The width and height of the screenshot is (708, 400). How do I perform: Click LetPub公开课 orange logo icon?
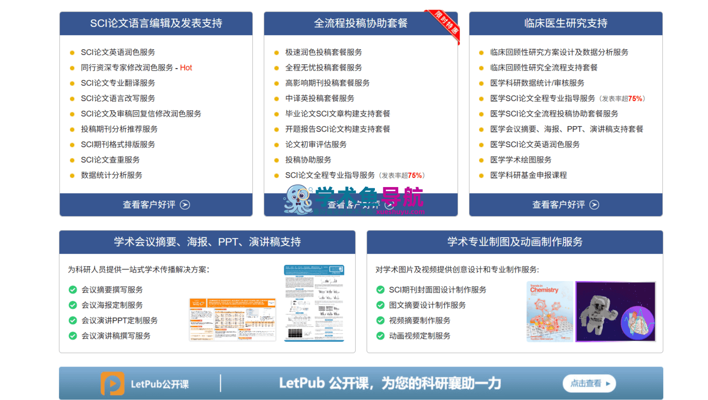pyautogui.click(x=113, y=384)
